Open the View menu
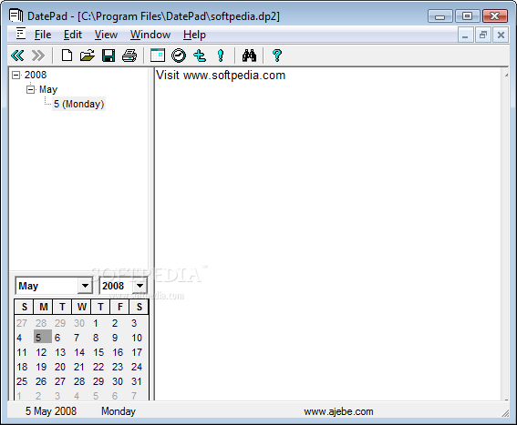517x425 pixels. (x=106, y=35)
